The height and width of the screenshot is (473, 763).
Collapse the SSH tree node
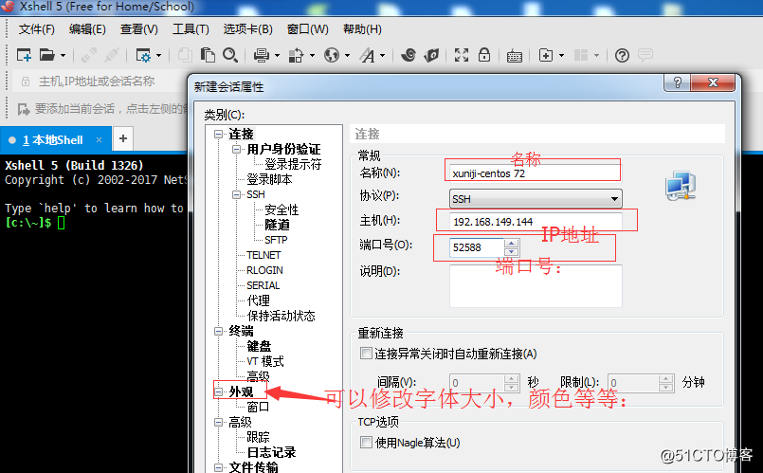click(x=237, y=194)
